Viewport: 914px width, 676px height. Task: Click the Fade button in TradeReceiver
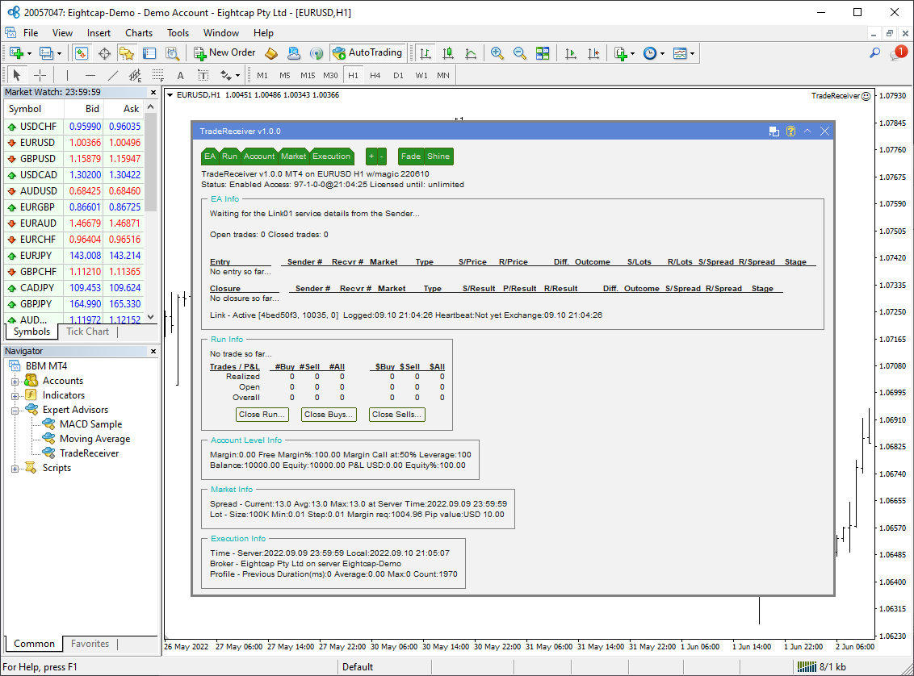tap(411, 156)
